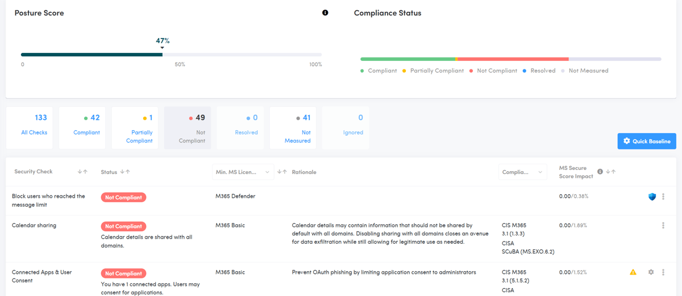Image resolution: width=682 pixels, height=296 pixels.
Task: Filter by Resolved card
Action: (240, 128)
